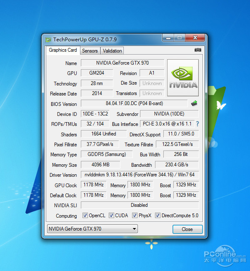Toggle the PhysX checkbox
The height and width of the screenshot is (271, 250).
tap(135, 216)
